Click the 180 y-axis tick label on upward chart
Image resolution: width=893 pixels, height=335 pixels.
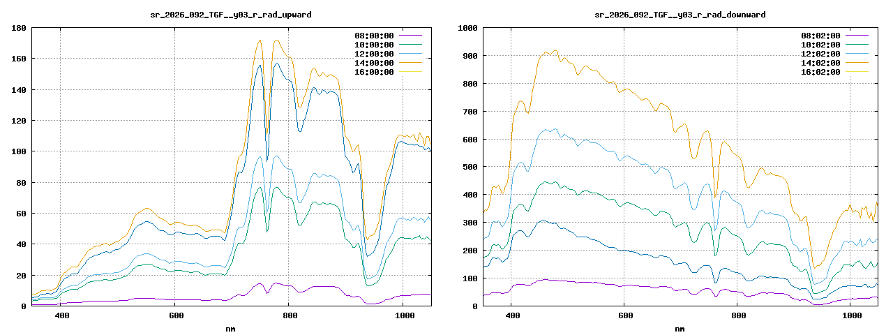[x=19, y=28]
